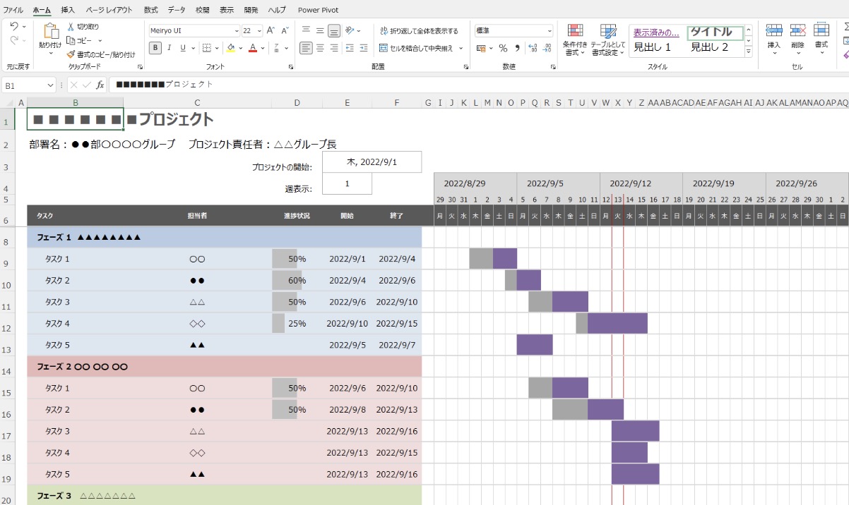Click the cell Format icon
Viewport: 849px width, 505px height.
821,30
